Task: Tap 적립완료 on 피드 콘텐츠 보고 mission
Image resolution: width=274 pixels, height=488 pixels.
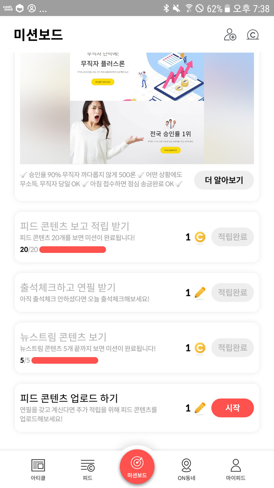Action: (x=232, y=237)
